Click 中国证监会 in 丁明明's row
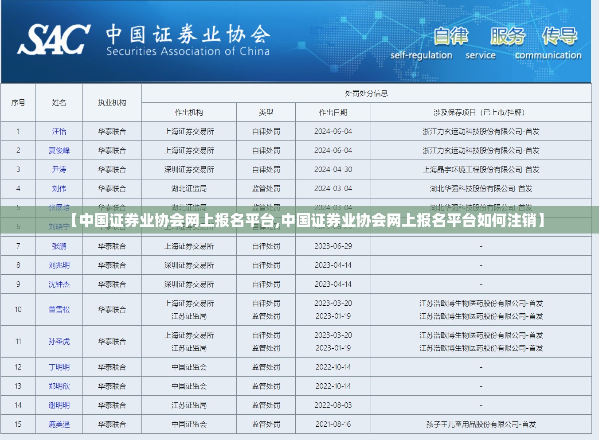Image resolution: width=599 pixels, height=440 pixels. coord(189,367)
